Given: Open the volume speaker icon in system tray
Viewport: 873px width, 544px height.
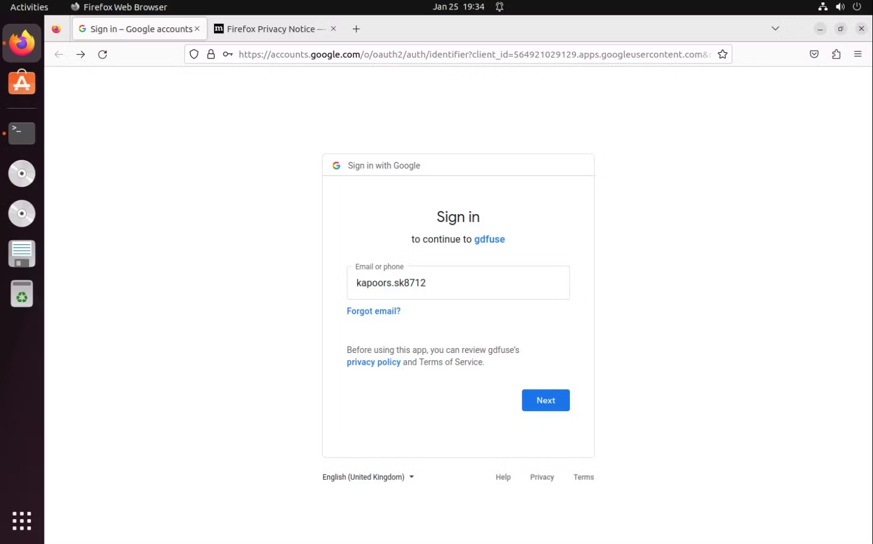Looking at the screenshot, I should pyautogui.click(x=840, y=7).
